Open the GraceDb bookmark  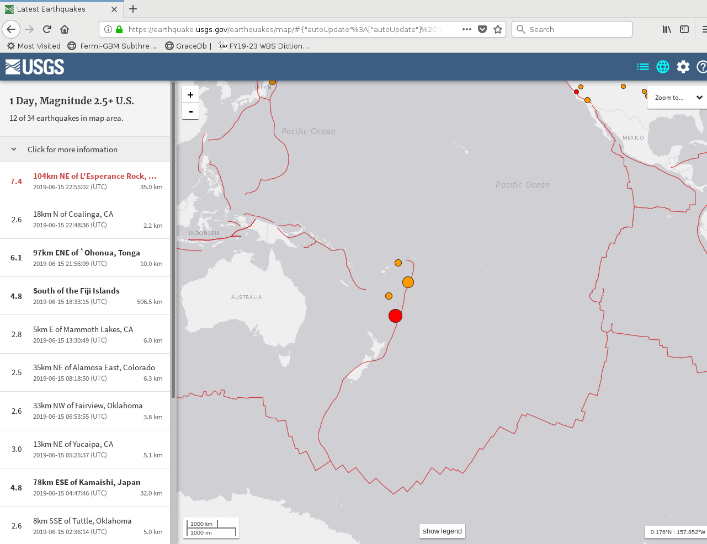coord(186,46)
